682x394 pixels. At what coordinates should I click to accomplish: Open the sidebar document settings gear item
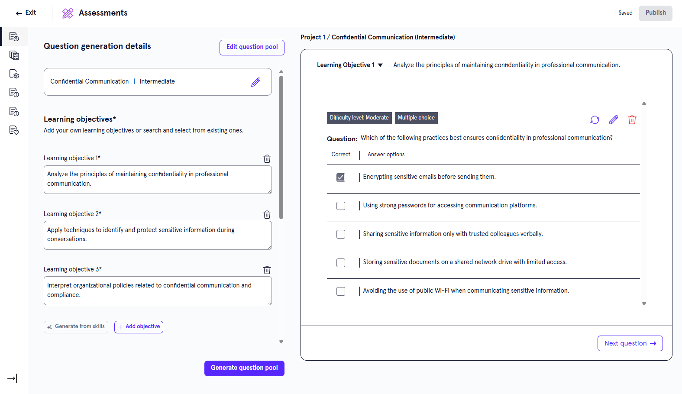pos(14,74)
